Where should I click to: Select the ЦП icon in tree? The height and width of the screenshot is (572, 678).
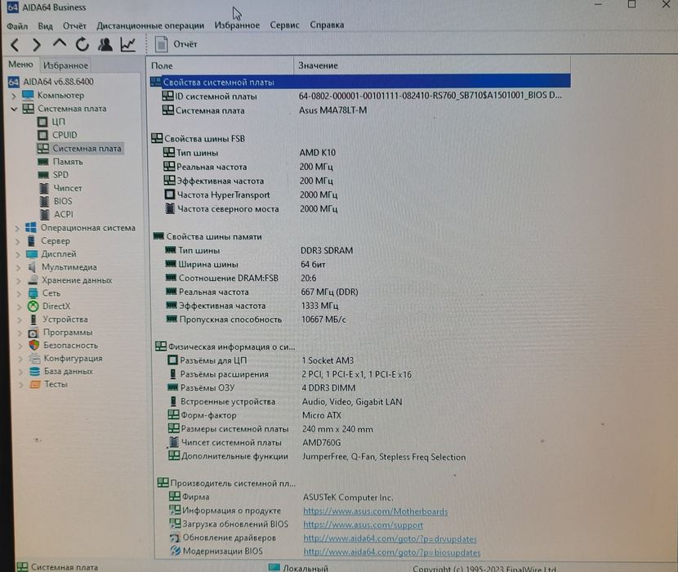[x=42, y=122]
